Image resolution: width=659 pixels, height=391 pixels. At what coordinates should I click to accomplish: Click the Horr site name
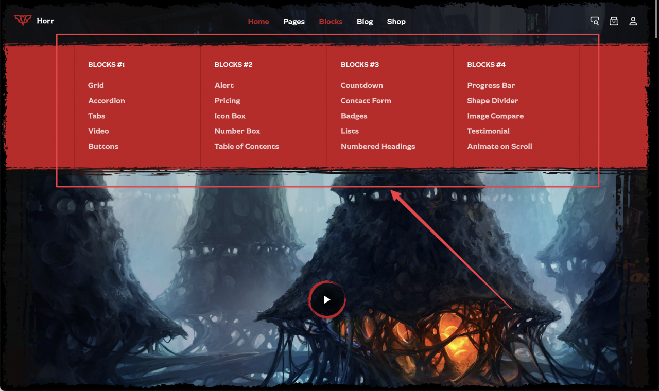pos(45,21)
